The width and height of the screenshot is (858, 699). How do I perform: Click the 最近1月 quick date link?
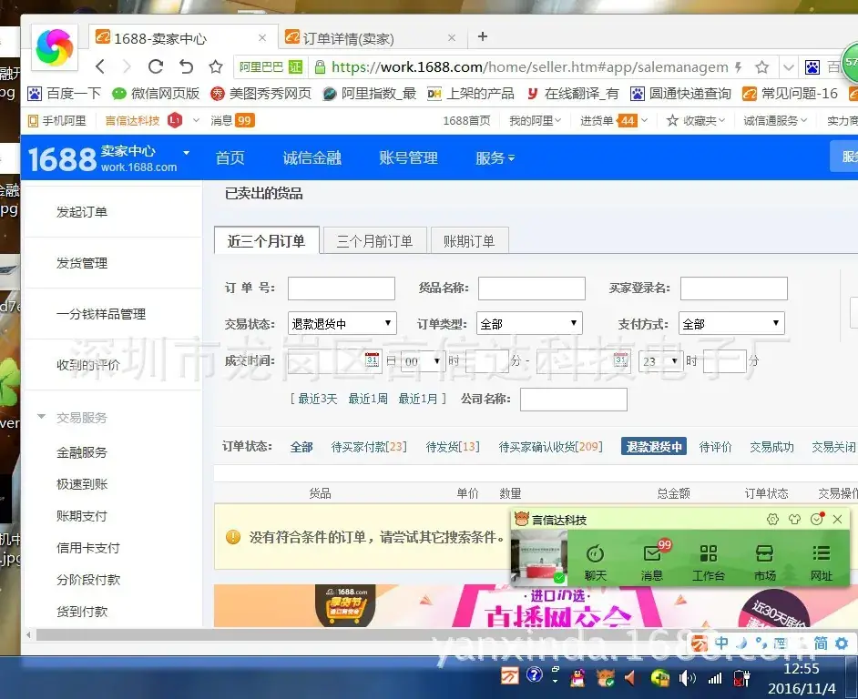pyautogui.click(x=418, y=399)
